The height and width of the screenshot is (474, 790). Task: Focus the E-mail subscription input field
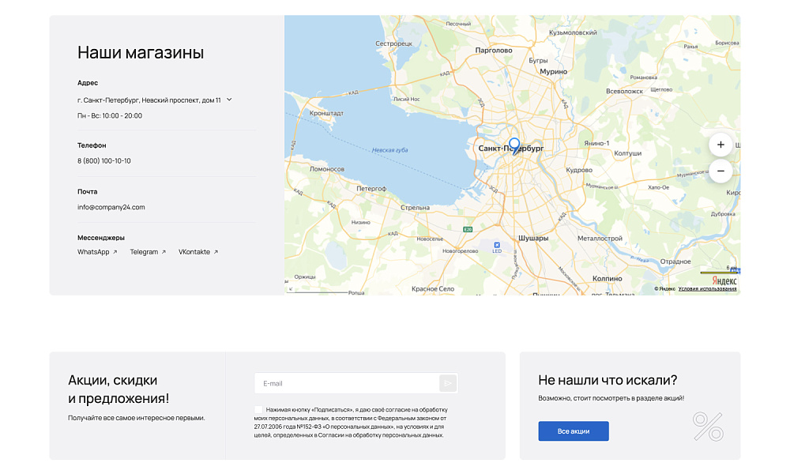346,383
